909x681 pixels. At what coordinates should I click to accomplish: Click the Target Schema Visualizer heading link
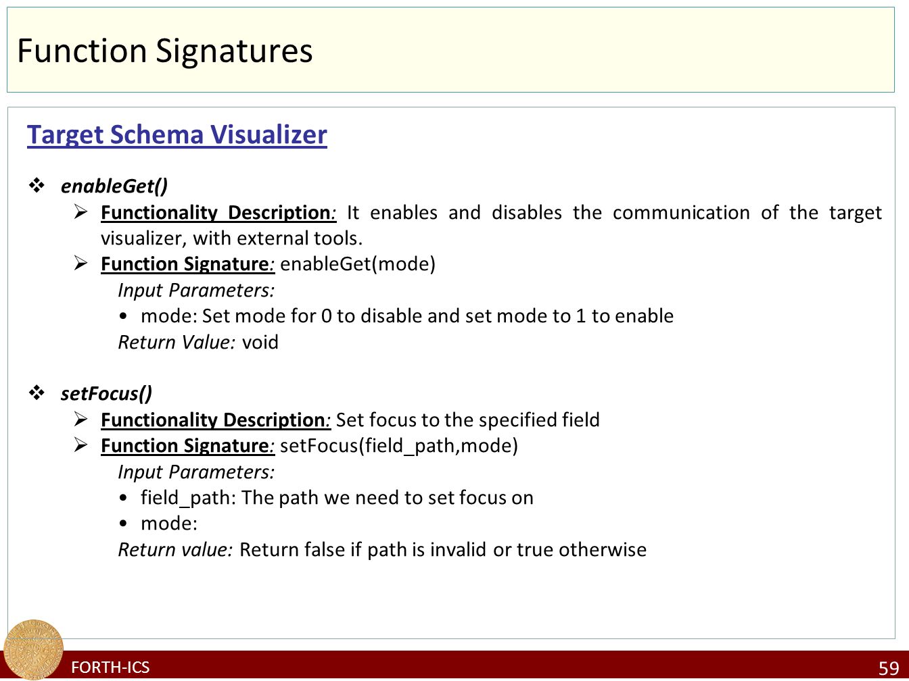177,134
